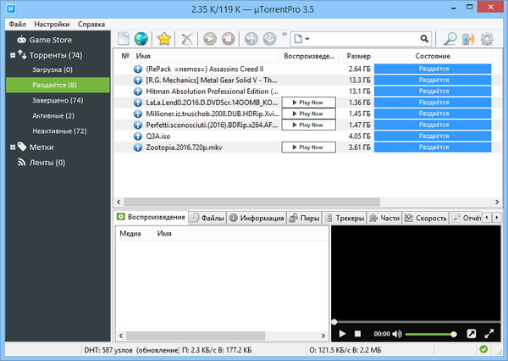Open the Справка menu

(91, 25)
